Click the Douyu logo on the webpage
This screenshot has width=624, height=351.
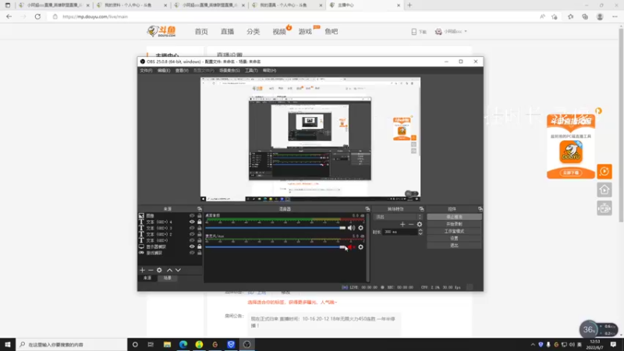(x=161, y=31)
